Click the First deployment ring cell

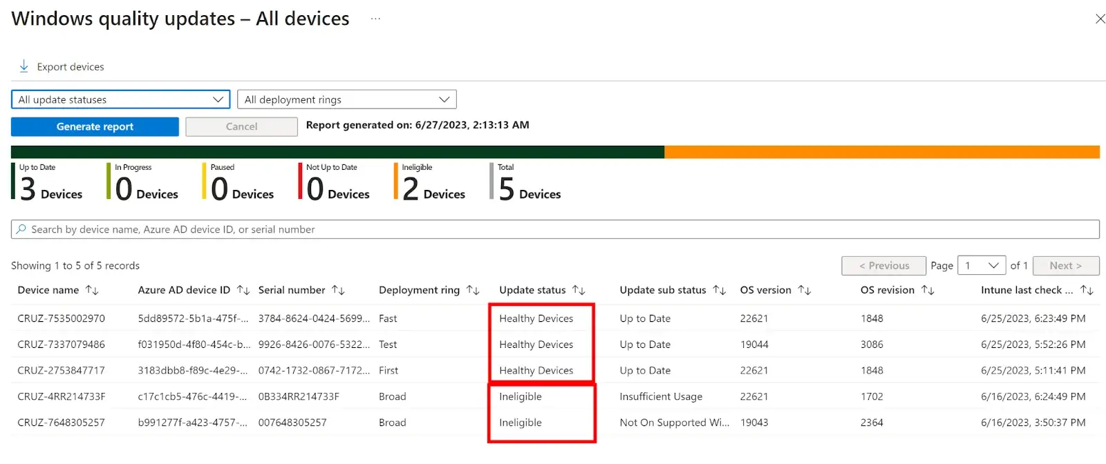(x=388, y=371)
